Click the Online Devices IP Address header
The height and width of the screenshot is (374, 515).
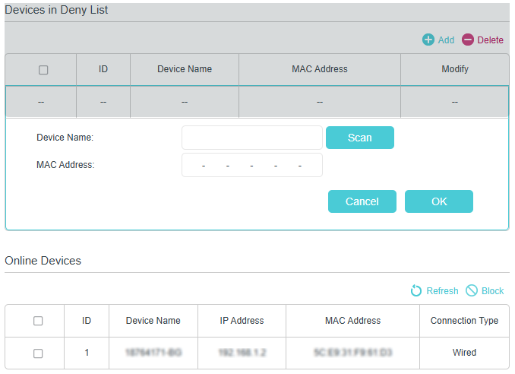(x=242, y=321)
